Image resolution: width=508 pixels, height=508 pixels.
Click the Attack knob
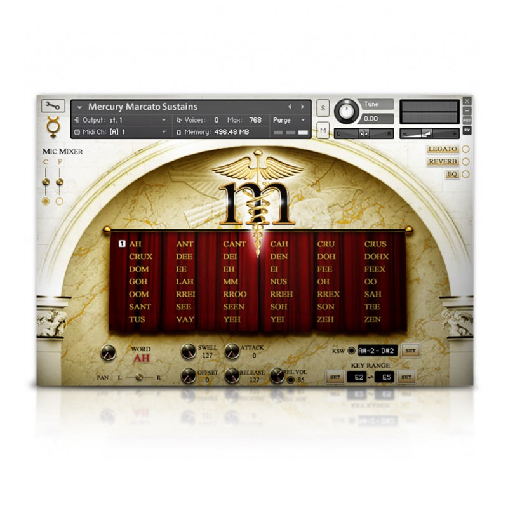[x=232, y=351]
